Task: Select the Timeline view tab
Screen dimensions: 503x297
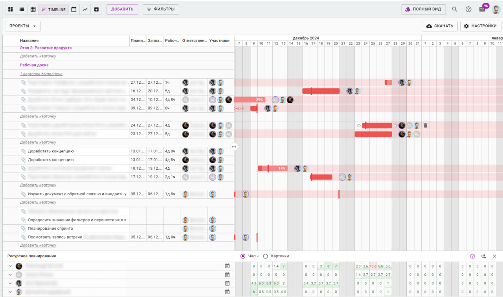Action: [x=53, y=9]
